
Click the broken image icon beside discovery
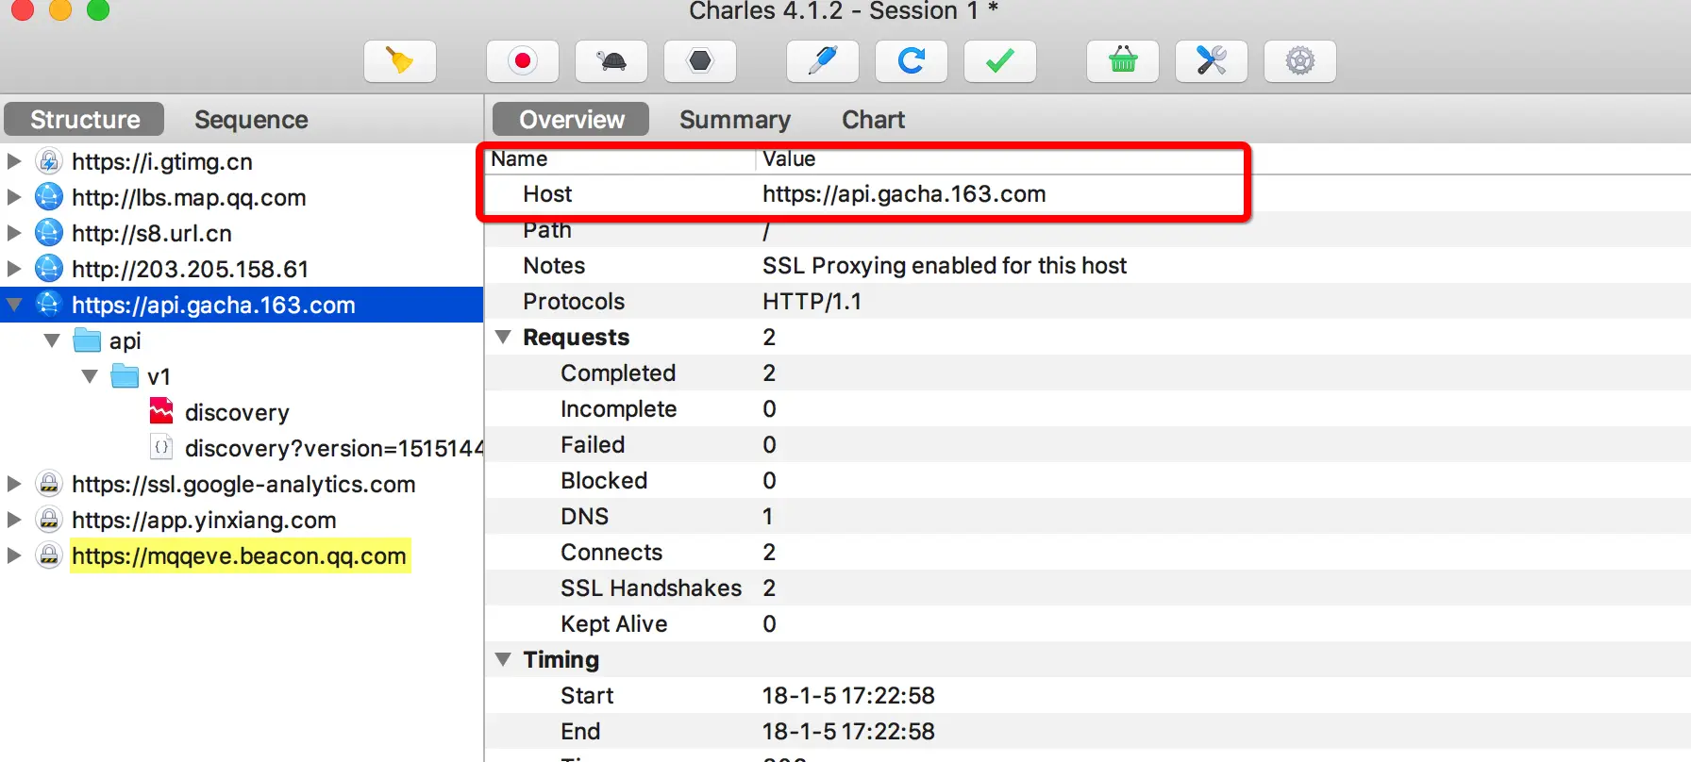point(161,411)
